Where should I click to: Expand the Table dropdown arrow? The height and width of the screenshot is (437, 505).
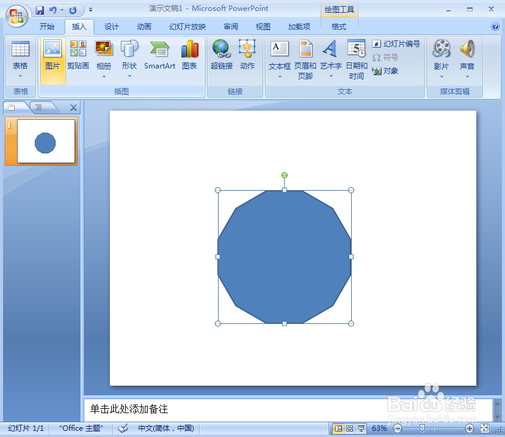(20, 76)
